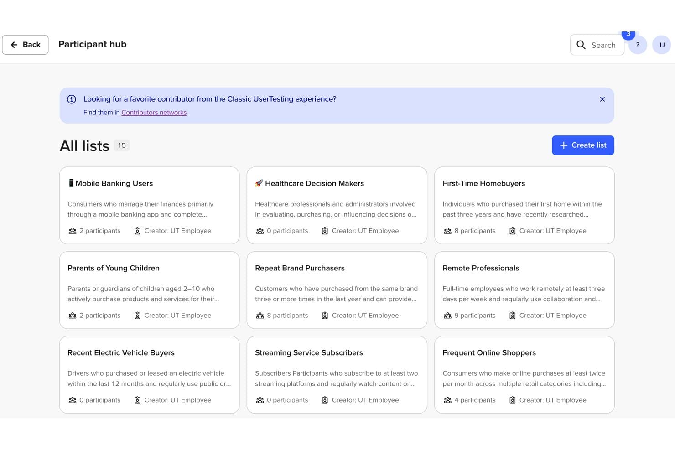The height and width of the screenshot is (450, 675).
Task: Open the Frequent Online Shoppers list
Action: click(524, 375)
